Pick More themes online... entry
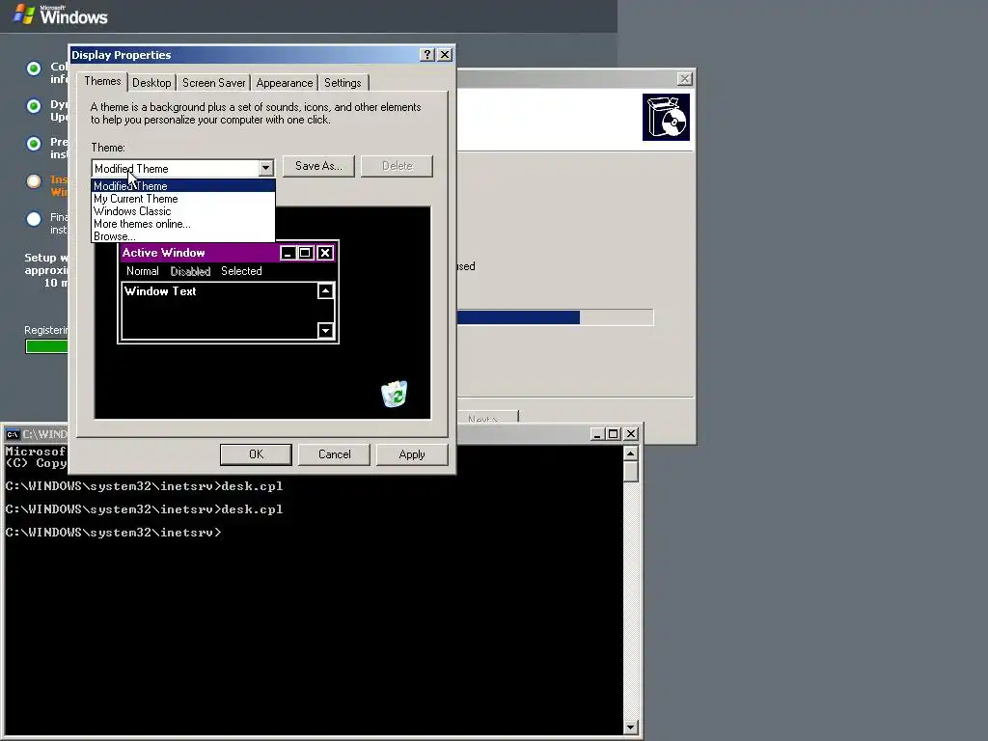 tap(183, 224)
